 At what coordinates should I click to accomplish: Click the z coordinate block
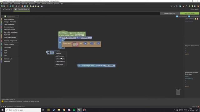(98, 44)
